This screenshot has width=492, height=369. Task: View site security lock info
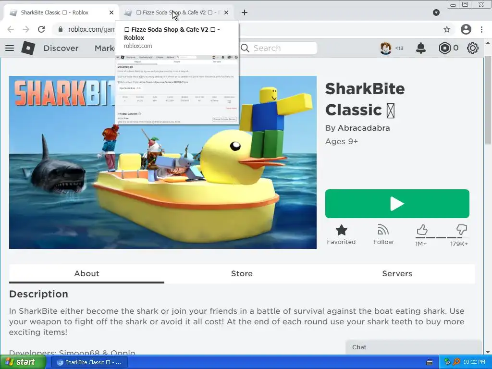point(61,29)
